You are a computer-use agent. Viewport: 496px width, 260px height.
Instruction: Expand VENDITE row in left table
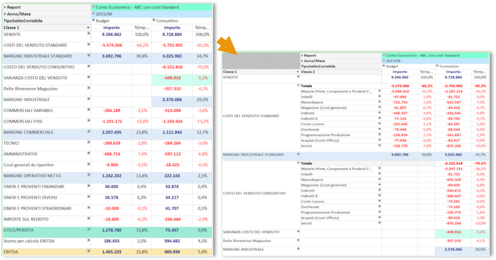pos(89,34)
